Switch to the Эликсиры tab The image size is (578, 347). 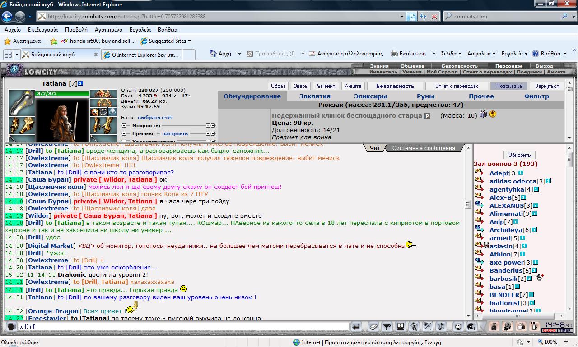370,96
